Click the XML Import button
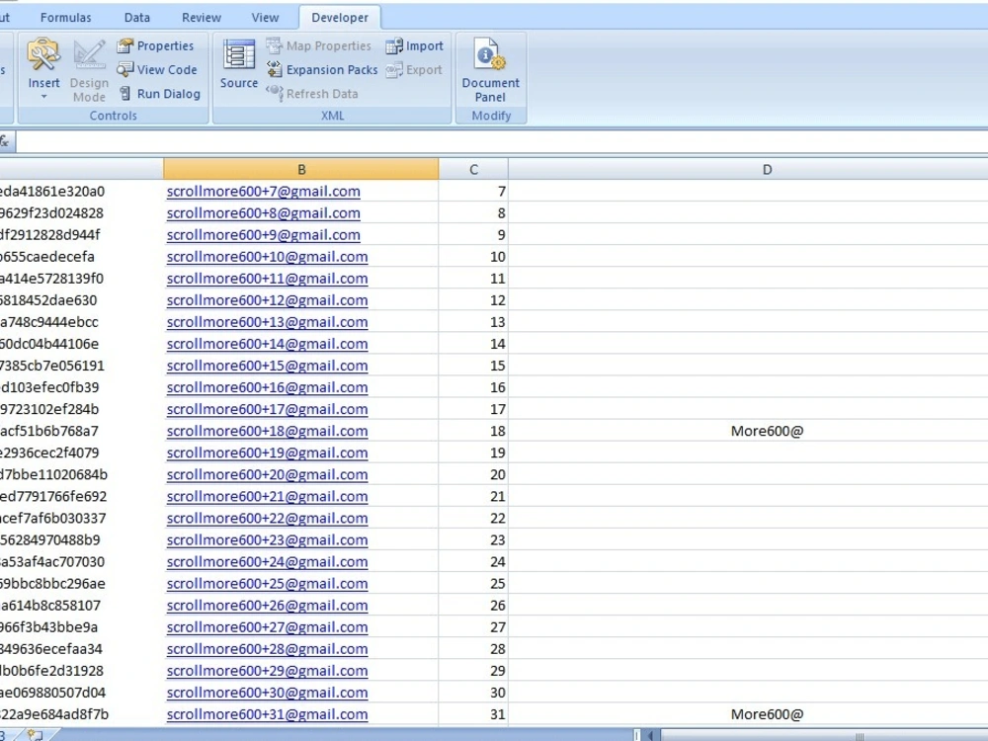988x741 pixels. (415, 46)
